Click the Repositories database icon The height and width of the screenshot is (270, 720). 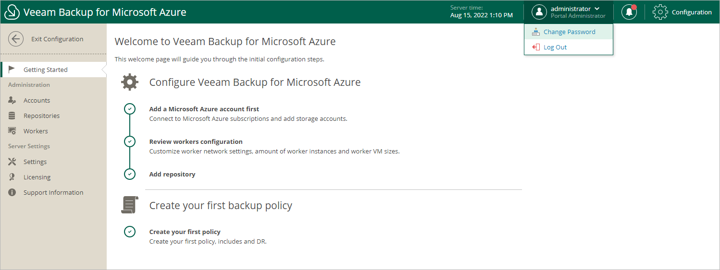click(13, 116)
